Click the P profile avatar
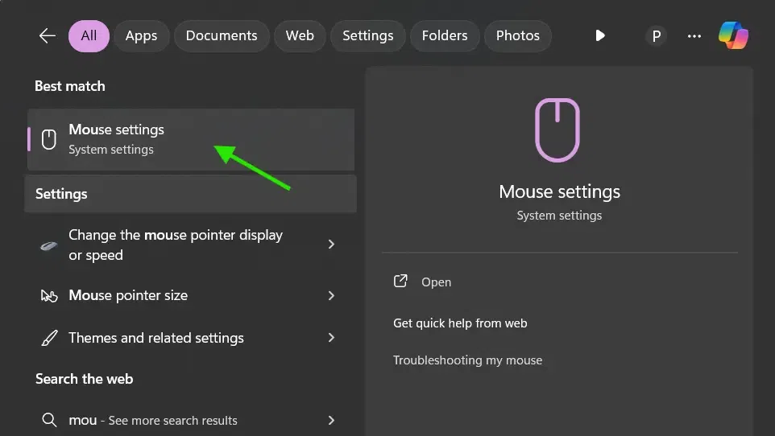The width and height of the screenshot is (775, 436). (656, 35)
